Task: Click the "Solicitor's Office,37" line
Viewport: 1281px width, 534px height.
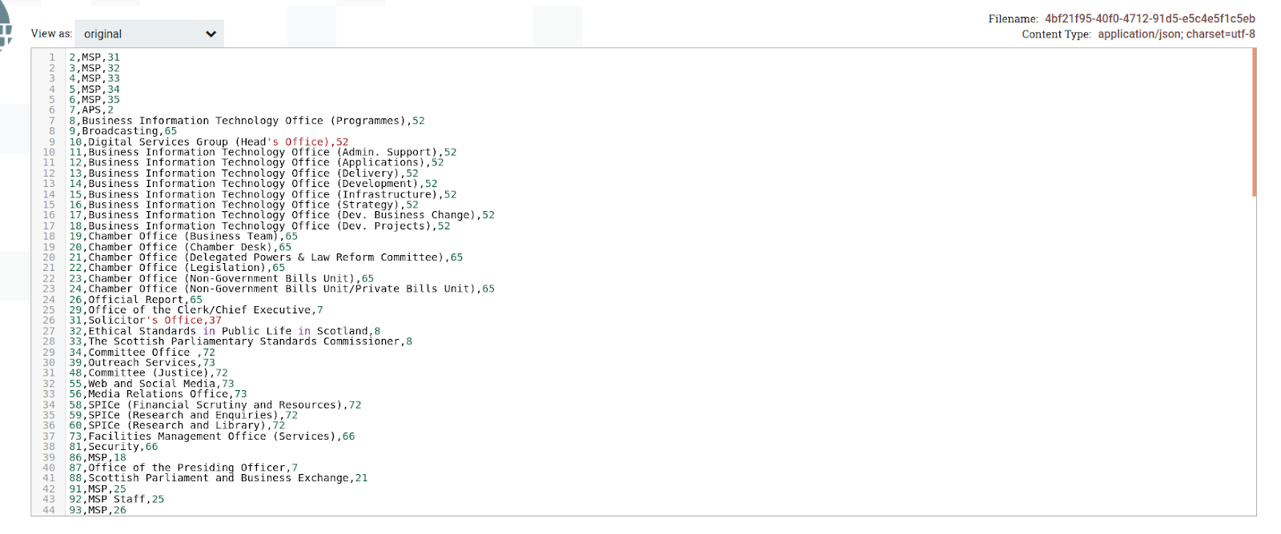Action: [x=145, y=321]
